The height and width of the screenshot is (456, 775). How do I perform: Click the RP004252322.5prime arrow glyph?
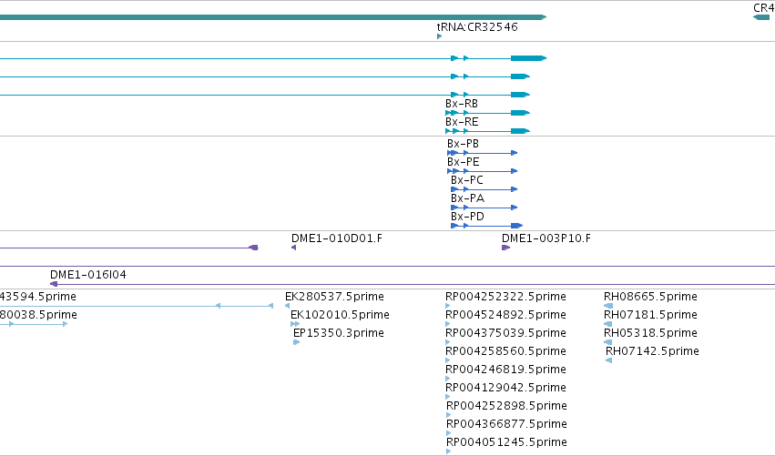click(448, 306)
